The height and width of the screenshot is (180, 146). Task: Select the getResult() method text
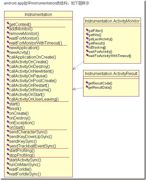click(x=97, y=43)
